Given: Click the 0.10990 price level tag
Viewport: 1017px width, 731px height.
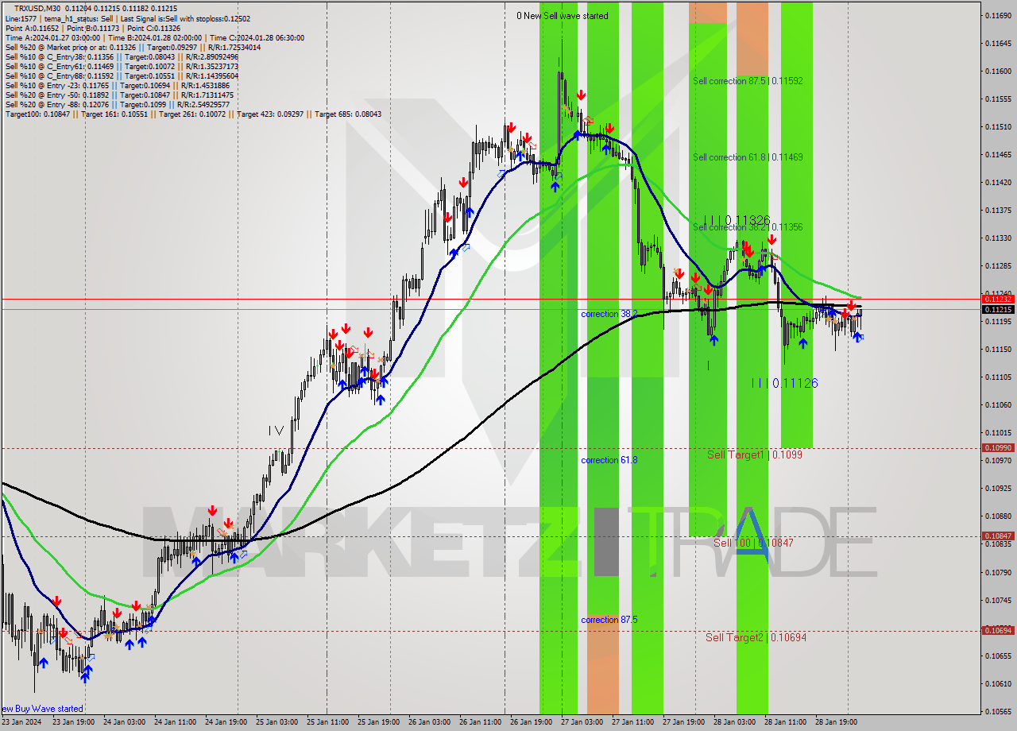Looking at the screenshot, I should [999, 448].
